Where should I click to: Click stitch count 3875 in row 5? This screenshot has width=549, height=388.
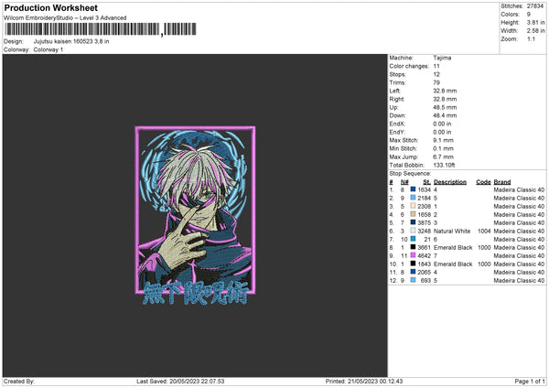click(x=424, y=222)
